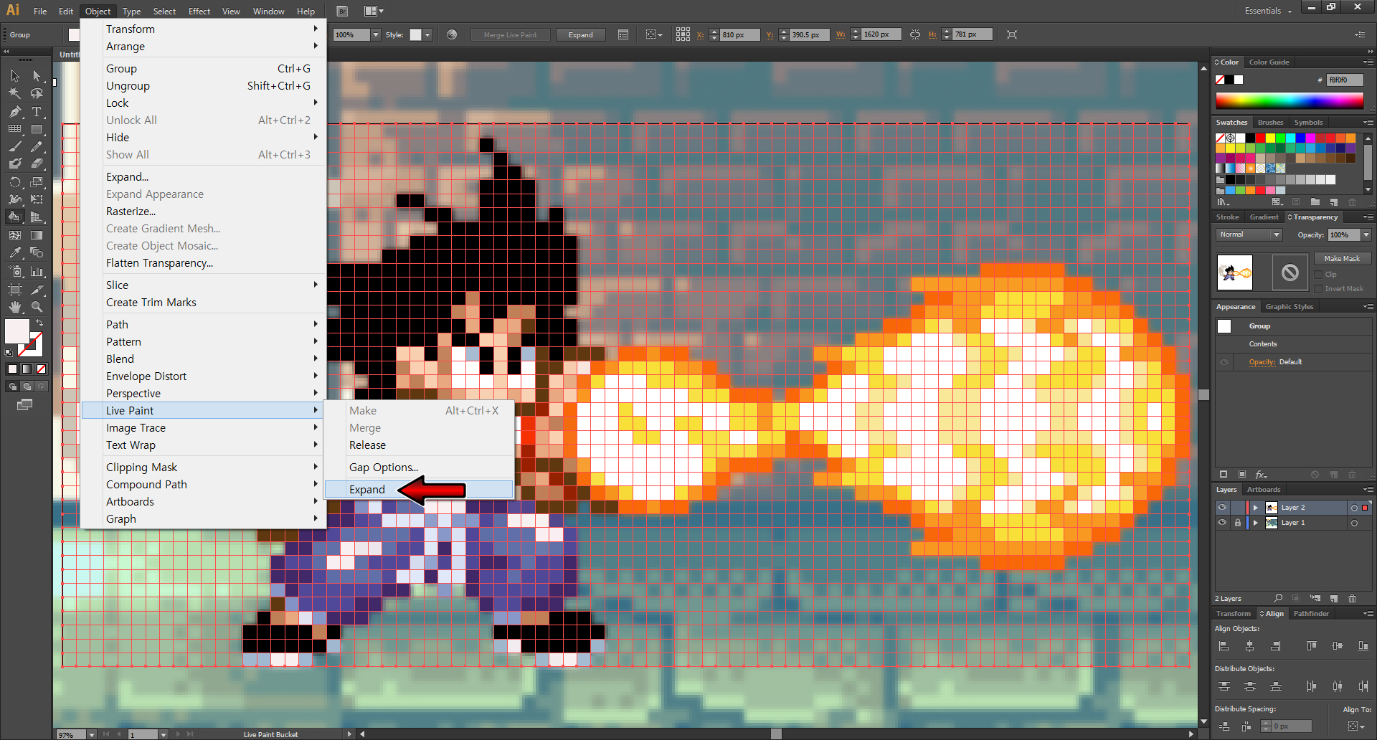Select the Gradient tool
The width and height of the screenshot is (1377, 740).
[37, 235]
